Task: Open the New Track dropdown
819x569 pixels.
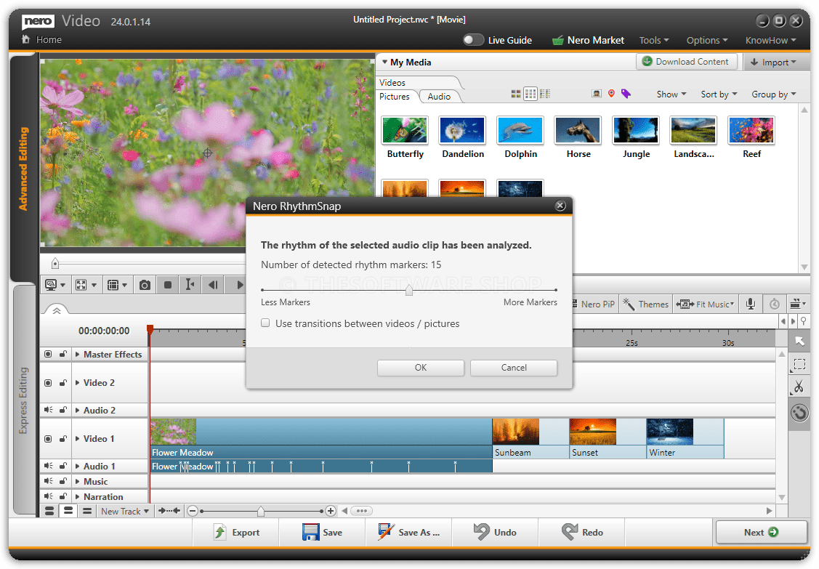Action: coord(125,511)
